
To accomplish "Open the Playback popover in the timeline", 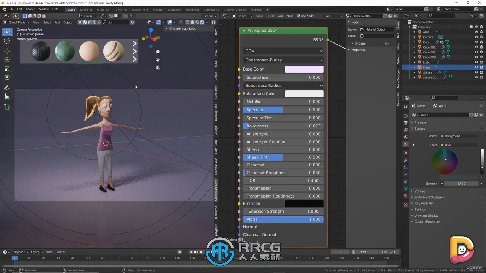I will pos(21,252).
